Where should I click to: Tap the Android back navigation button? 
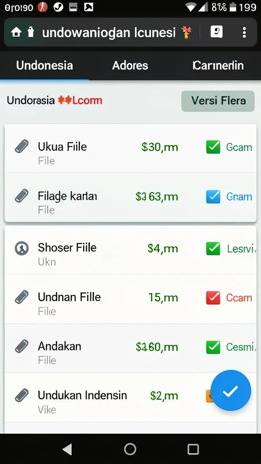(x=68, y=449)
